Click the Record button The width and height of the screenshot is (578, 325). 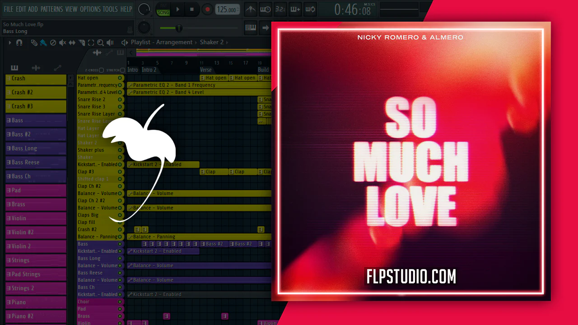point(207,9)
